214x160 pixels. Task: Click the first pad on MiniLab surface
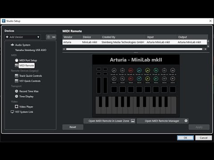pyautogui.click(x=114, y=89)
